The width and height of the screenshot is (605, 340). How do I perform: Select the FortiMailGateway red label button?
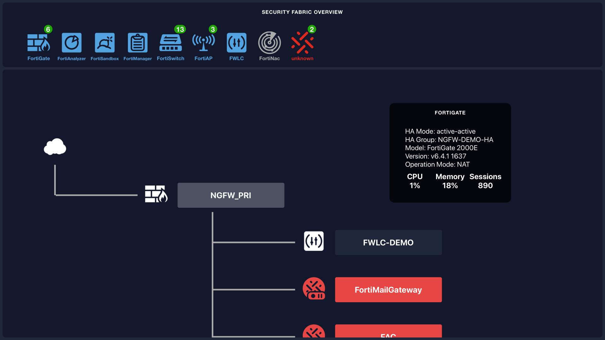click(388, 290)
